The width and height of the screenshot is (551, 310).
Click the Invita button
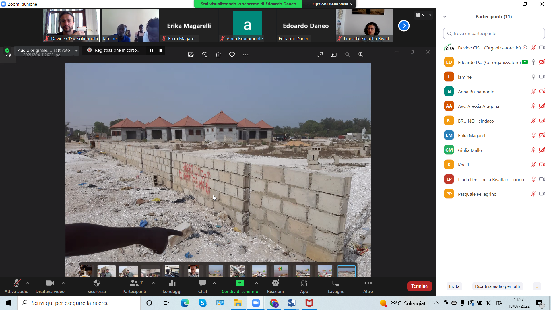[454, 286]
